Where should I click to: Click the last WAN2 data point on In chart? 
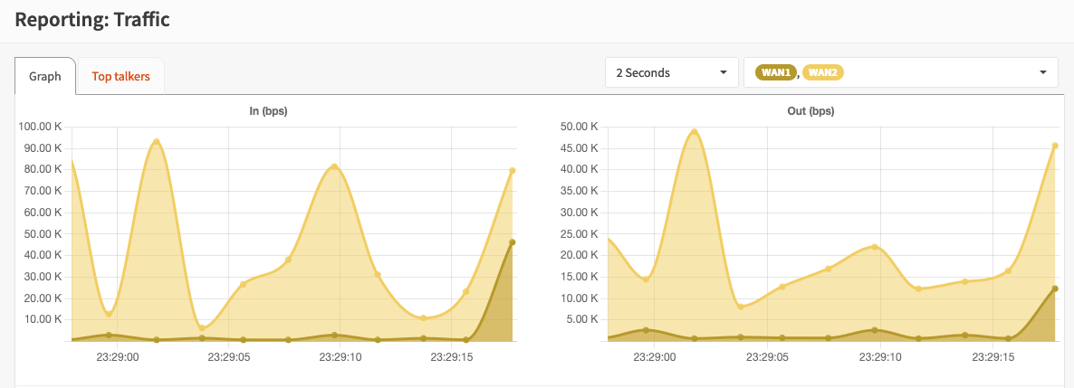click(x=513, y=170)
